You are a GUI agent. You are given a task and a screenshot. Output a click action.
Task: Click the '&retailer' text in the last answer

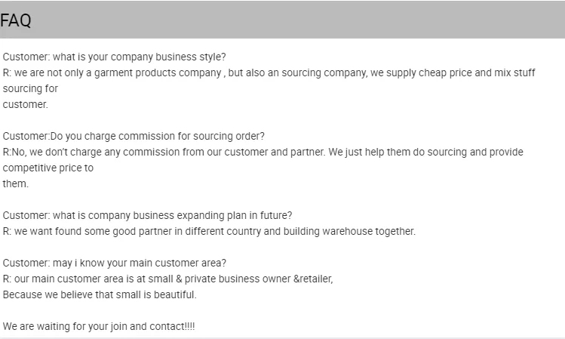[312, 279]
